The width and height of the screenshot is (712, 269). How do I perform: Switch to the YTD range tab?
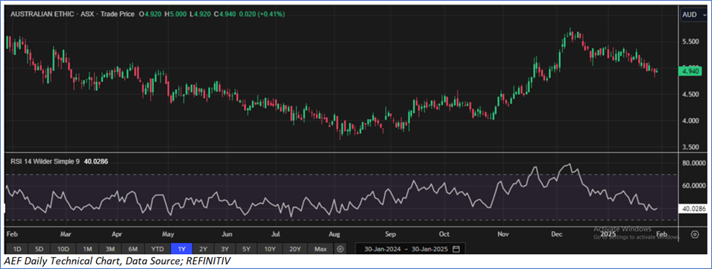pyautogui.click(x=157, y=249)
